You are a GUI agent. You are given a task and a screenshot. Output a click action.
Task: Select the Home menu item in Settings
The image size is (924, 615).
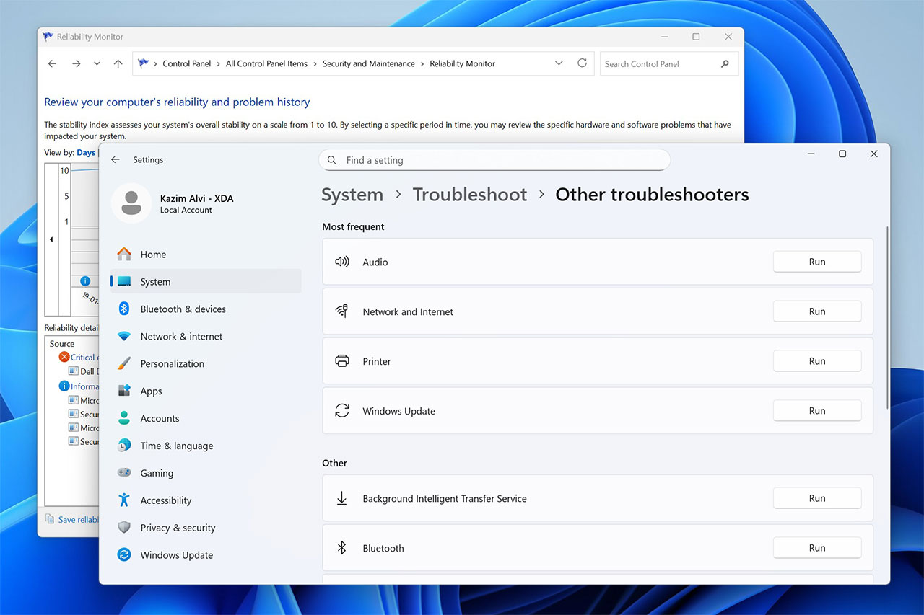coord(153,255)
